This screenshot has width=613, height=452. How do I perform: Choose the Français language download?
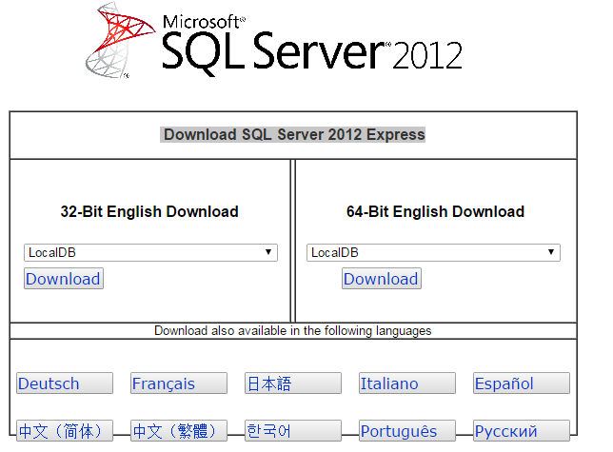click(x=179, y=383)
